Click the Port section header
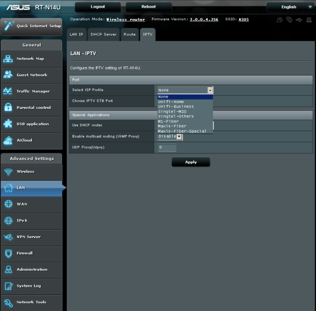 (191, 80)
